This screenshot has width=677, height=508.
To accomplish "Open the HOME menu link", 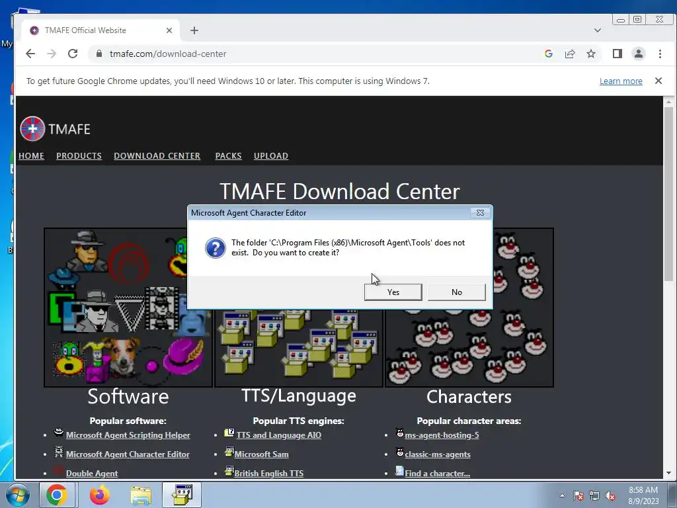I will [x=31, y=155].
